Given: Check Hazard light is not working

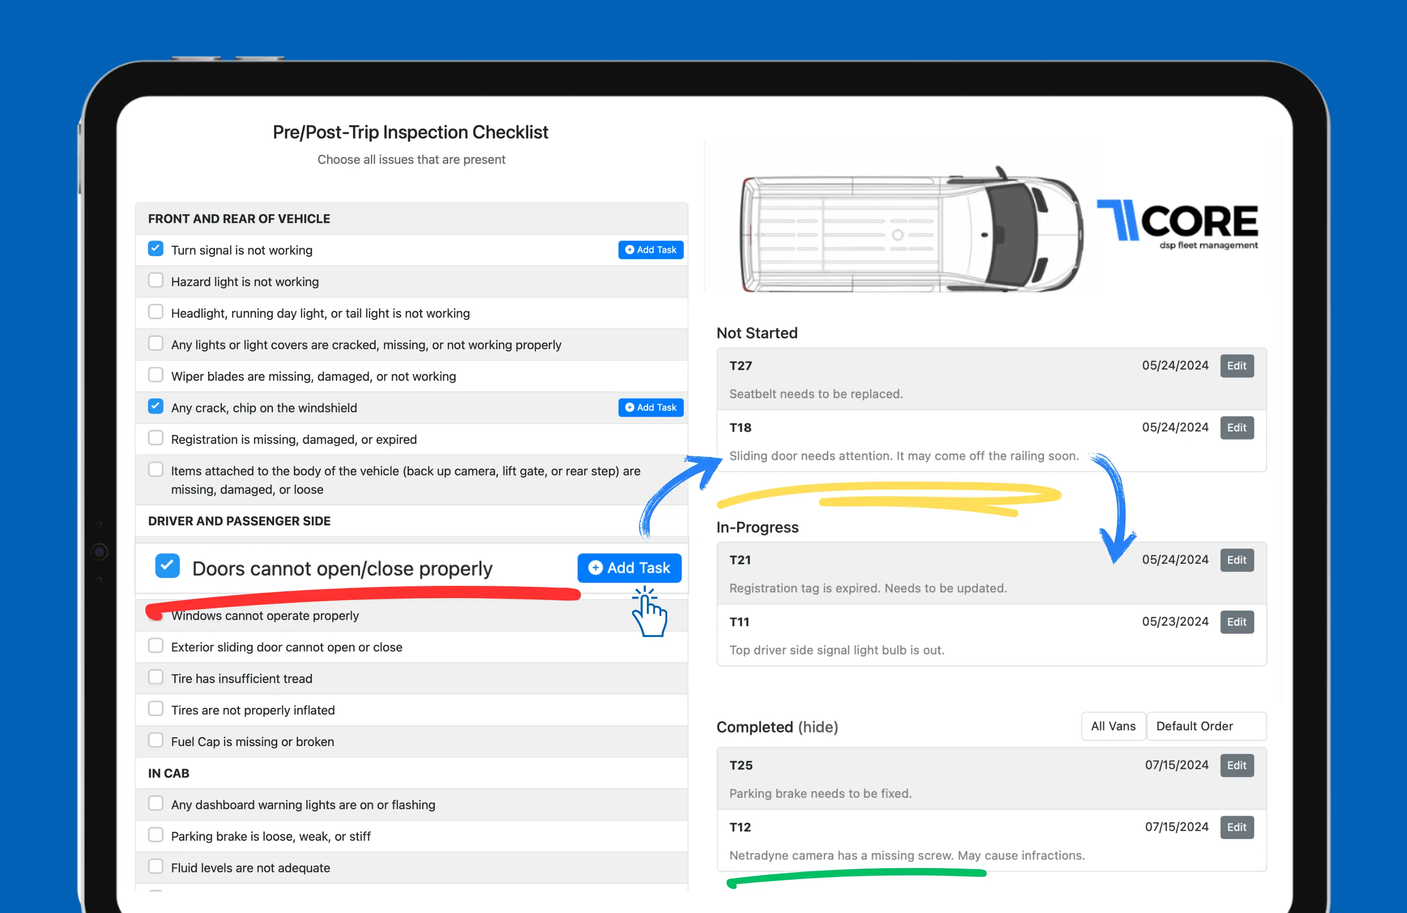Looking at the screenshot, I should pyautogui.click(x=155, y=280).
